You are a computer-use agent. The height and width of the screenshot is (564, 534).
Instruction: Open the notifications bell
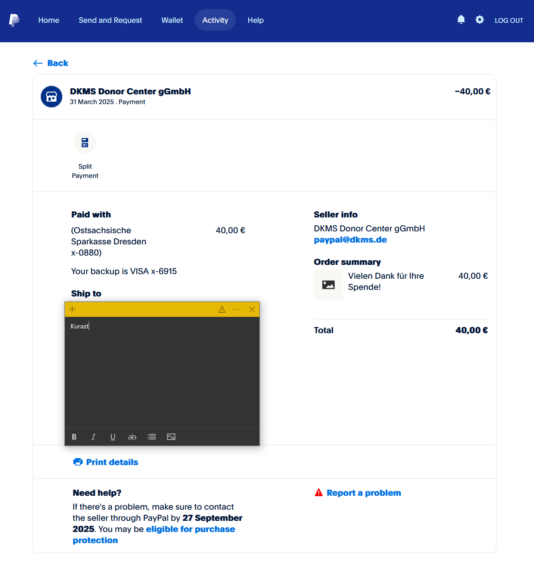click(x=461, y=20)
